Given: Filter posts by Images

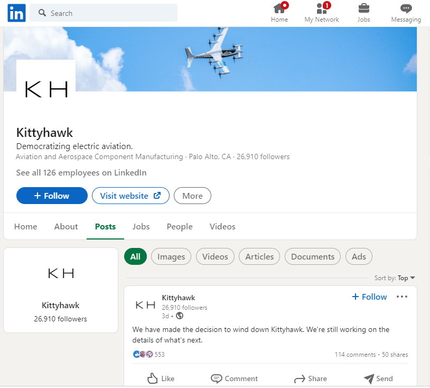Looking at the screenshot, I should [x=171, y=256].
